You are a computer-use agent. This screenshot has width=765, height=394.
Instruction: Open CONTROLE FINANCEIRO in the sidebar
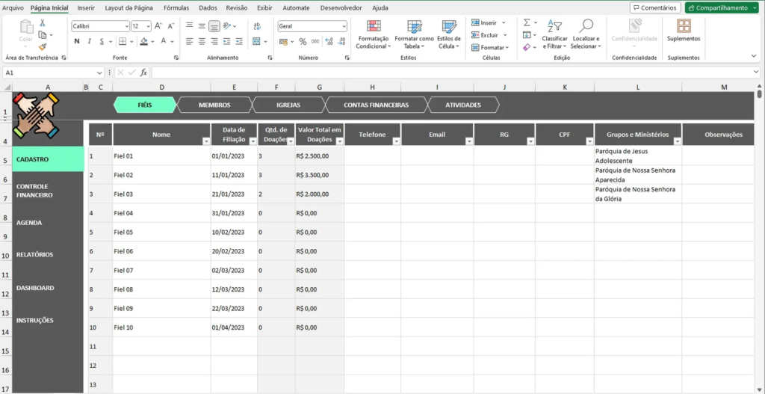tap(34, 191)
